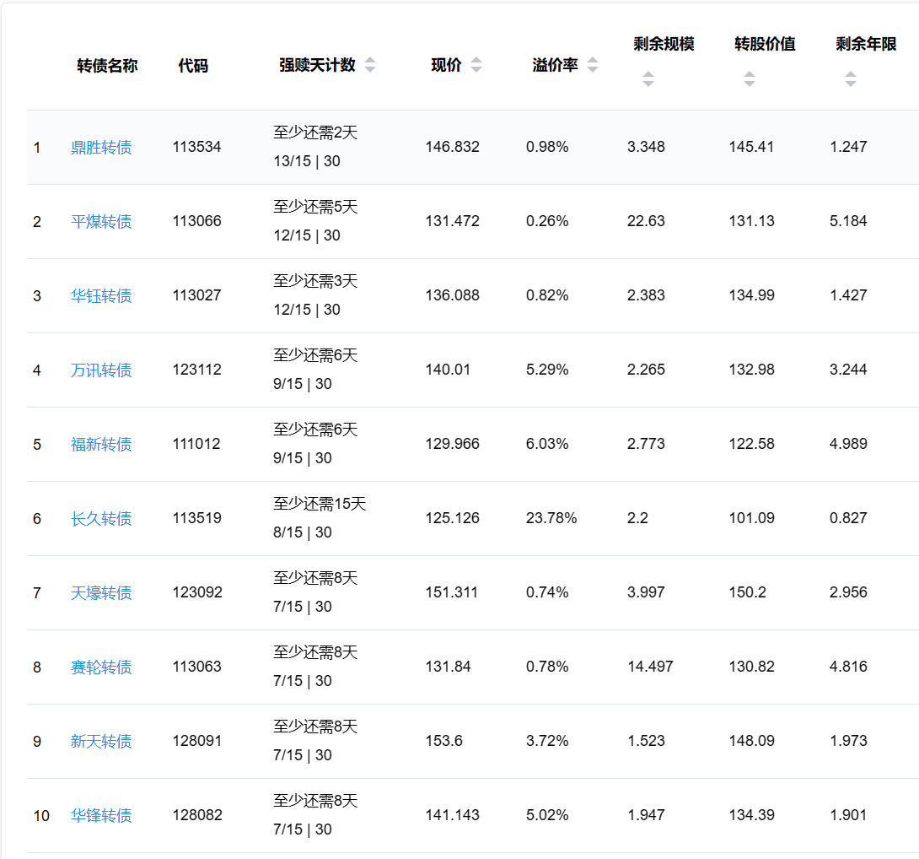919x859 pixels.
Task: Open the 平煤转债 bond link
Action: tap(101, 222)
